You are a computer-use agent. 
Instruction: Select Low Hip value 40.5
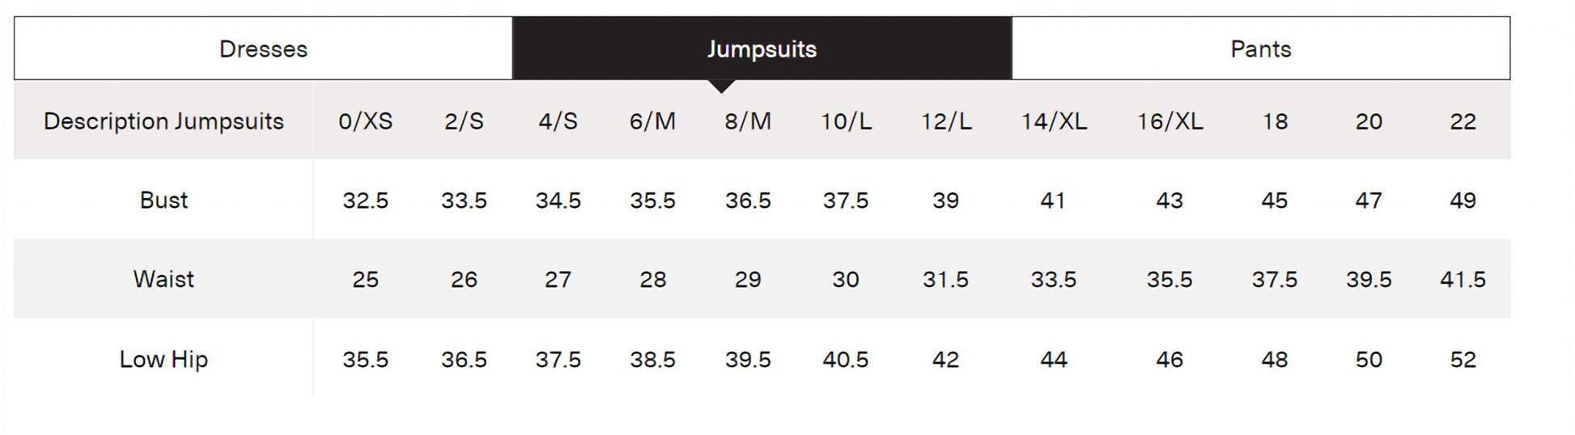(846, 359)
